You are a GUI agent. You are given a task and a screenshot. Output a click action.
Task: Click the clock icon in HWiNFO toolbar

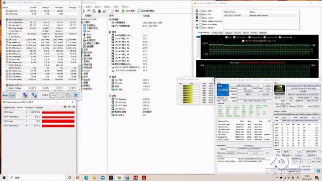[x=53, y=95]
